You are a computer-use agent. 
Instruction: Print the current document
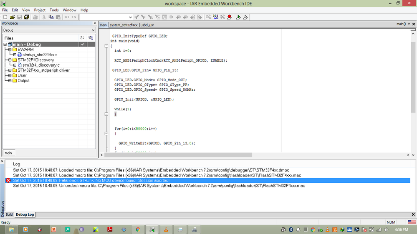click(35, 17)
